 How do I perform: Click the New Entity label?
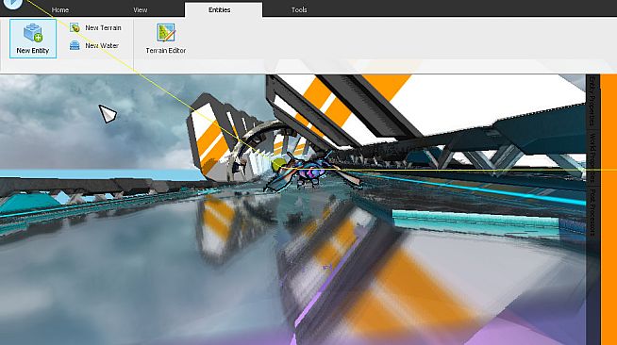click(33, 51)
